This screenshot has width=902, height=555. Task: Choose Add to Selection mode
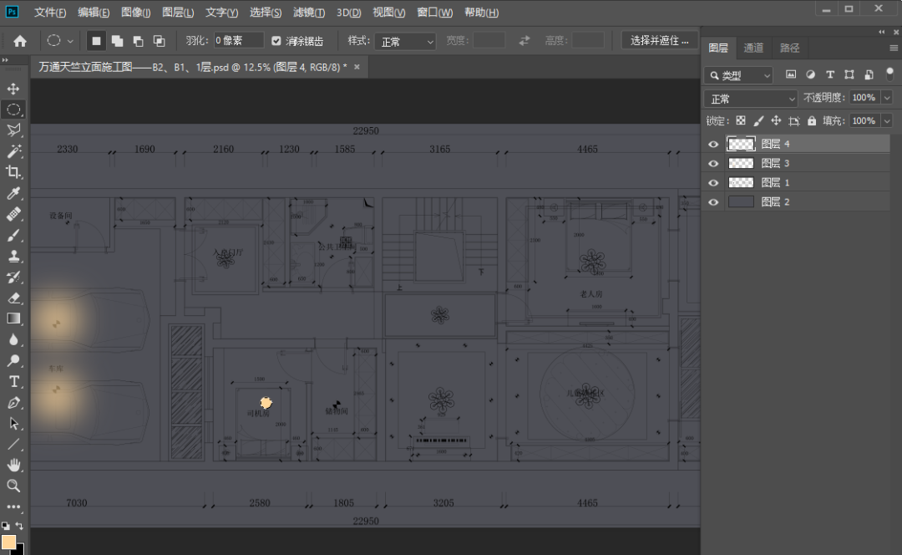tap(118, 41)
